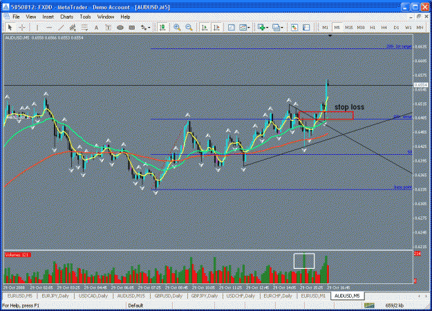
Task: Switch timeframe to MN
Action: click(x=420, y=28)
